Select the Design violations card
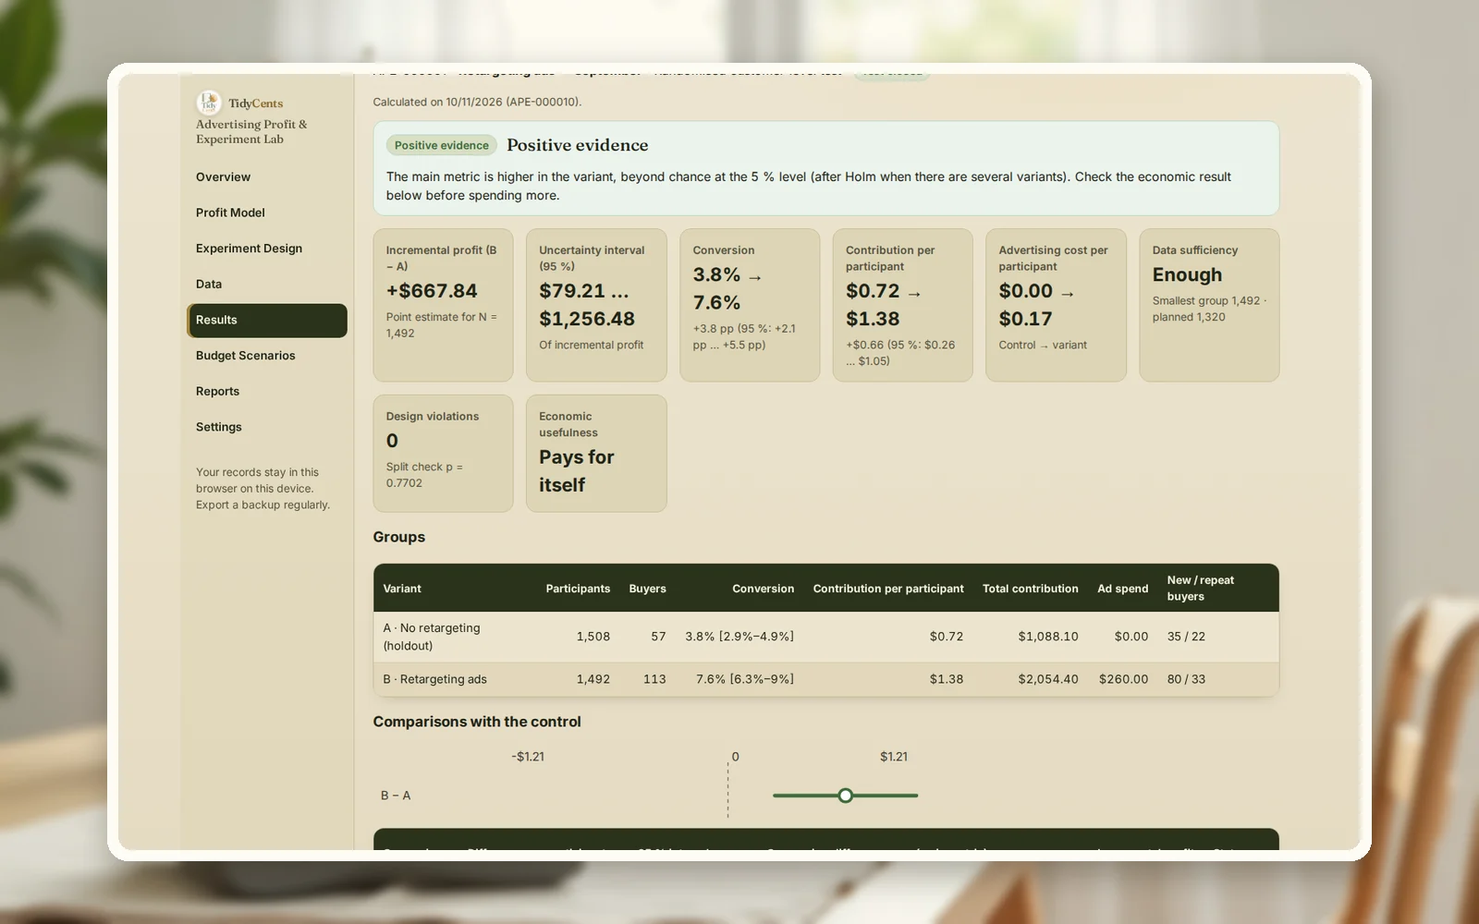This screenshot has height=924, width=1479. click(443, 454)
